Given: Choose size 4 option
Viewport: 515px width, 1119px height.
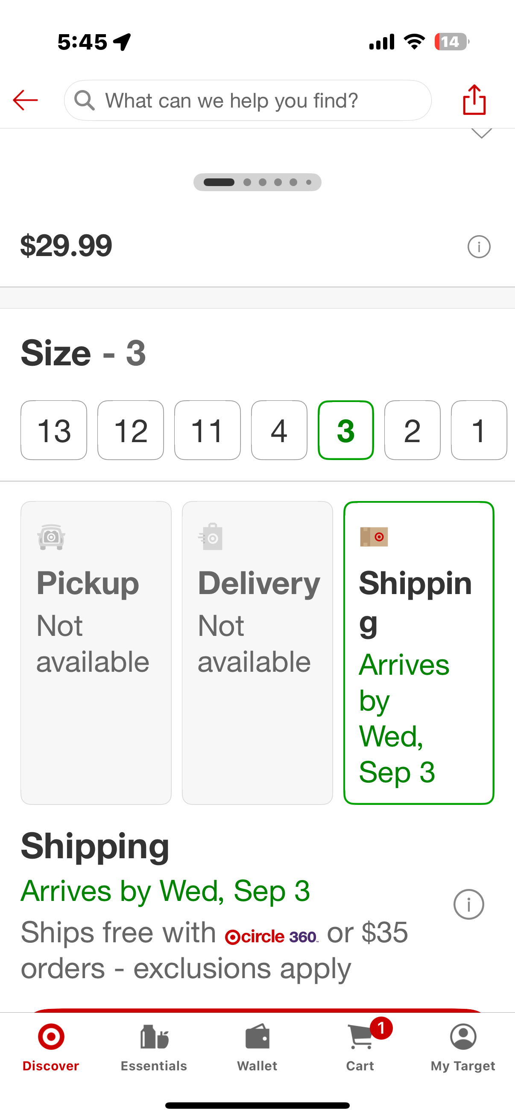Looking at the screenshot, I should [x=279, y=430].
